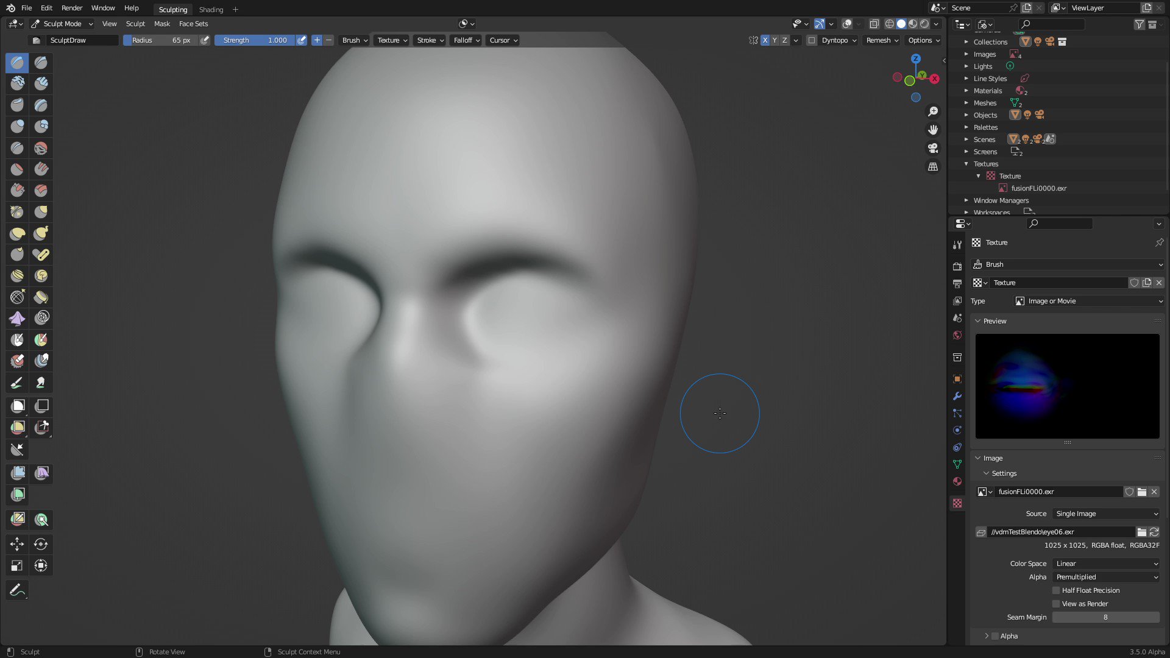
Task: Select the Line Project tool
Action: click(x=17, y=450)
